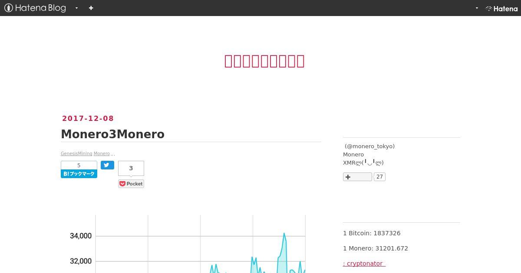The height and width of the screenshot is (273, 521).
Task: Open the cryptonator source link
Action: (364, 263)
